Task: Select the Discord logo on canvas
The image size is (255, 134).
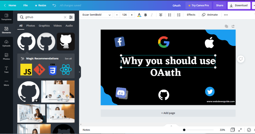Action: point(122,93)
